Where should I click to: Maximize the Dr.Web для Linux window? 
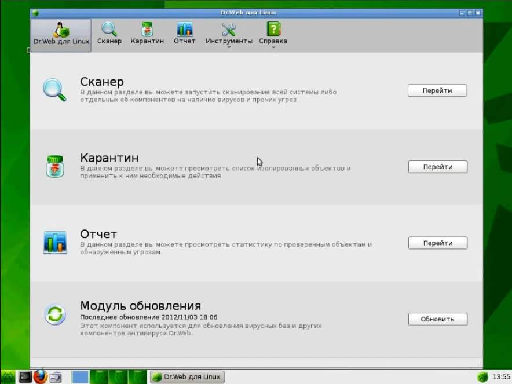(x=470, y=13)
